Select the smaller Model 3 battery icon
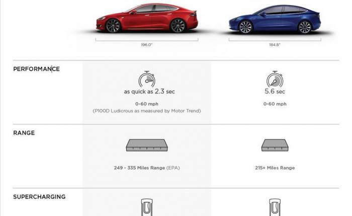The height and width of the screenshot is (216, 352). click(x=275, y=145)
